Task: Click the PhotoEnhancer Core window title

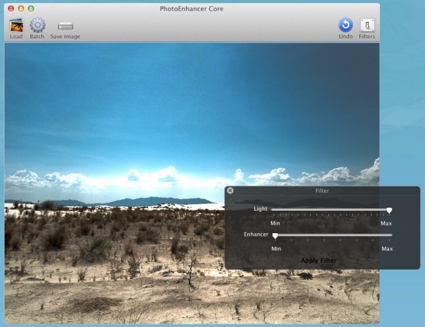Action: pos(192,8)
